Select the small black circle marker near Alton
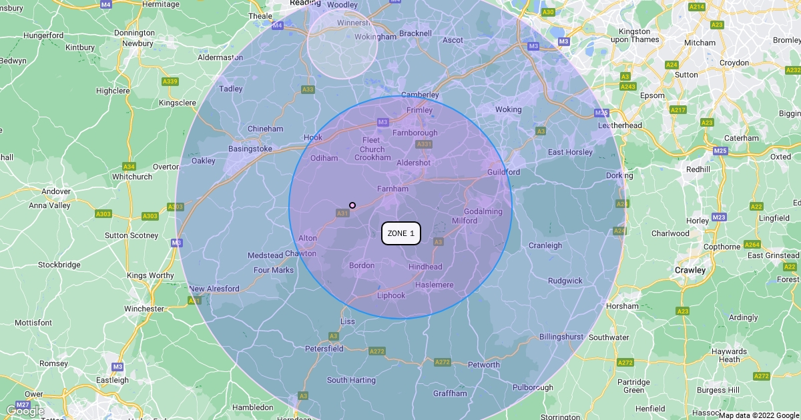Image resolution: width=801 pixels, height=420 pixels. (352, 205)
